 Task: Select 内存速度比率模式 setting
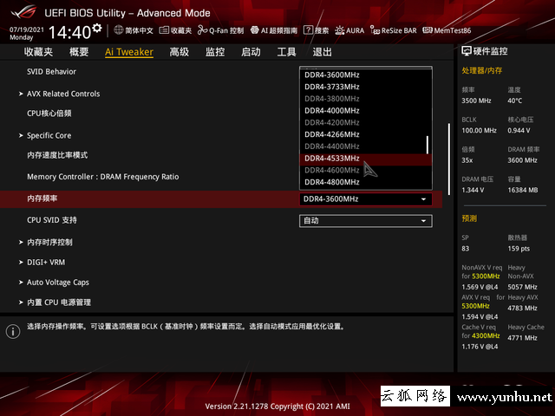tap(57, 155)
